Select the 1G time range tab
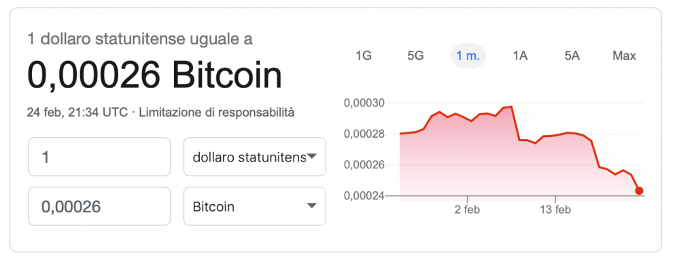696x266 pixels. (x=364, y=56)
